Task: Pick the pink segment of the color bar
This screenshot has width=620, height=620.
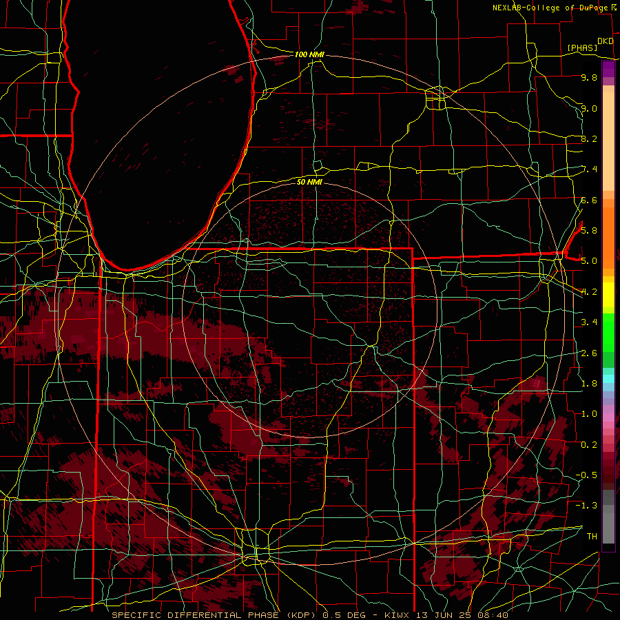Action: [x=608, y=416]
